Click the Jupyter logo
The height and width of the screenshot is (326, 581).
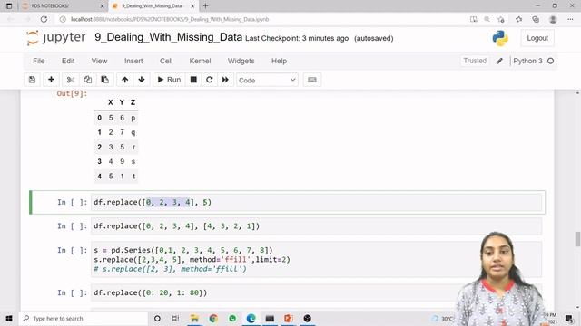[x=56, y=38]
